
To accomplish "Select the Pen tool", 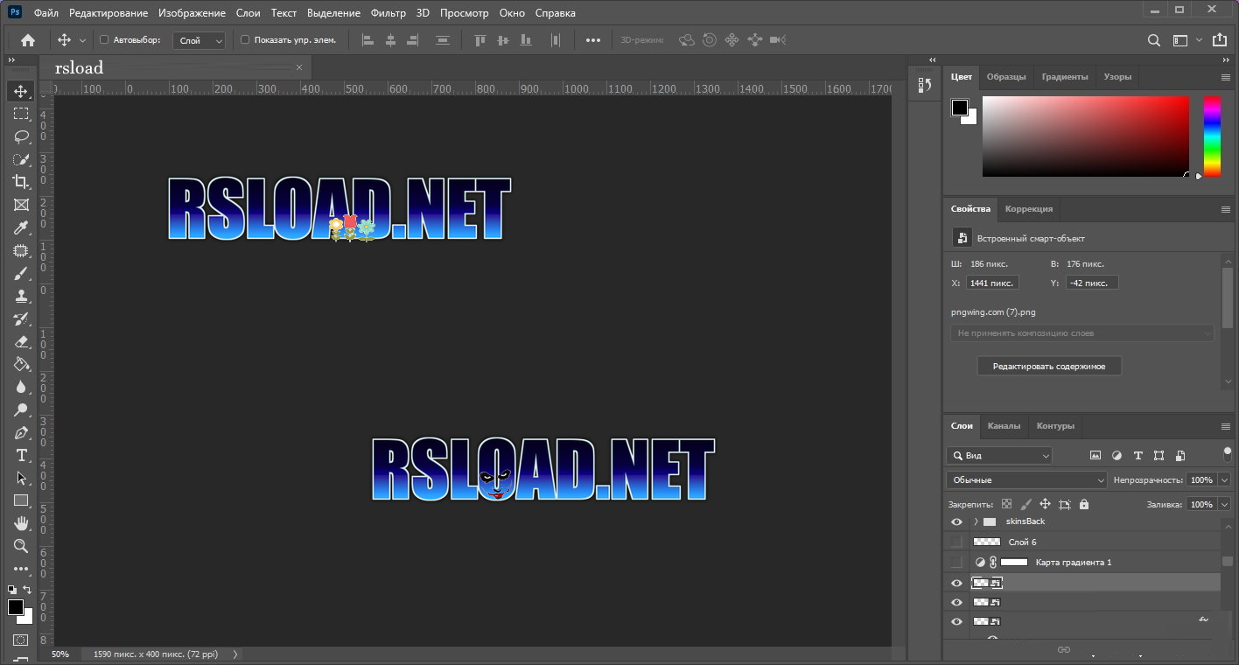I will pos(21,432).
